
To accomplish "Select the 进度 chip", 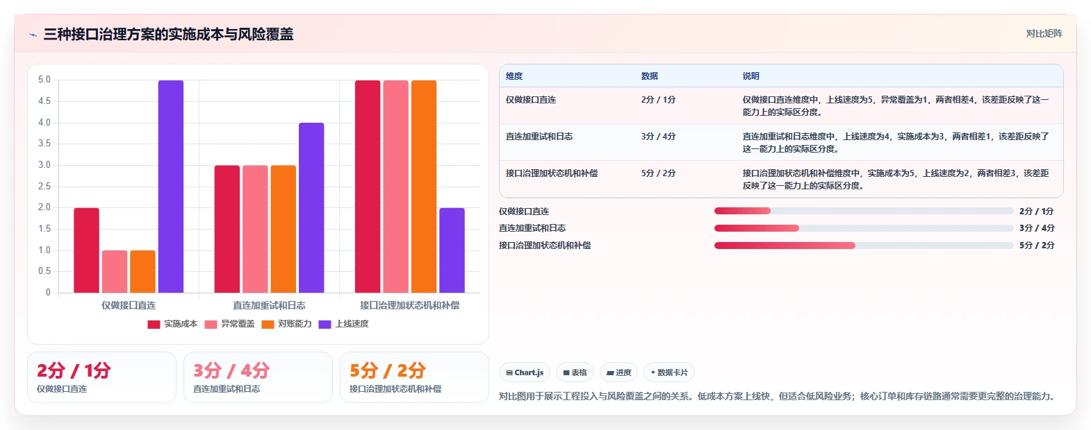I will (x=618, y=372).
